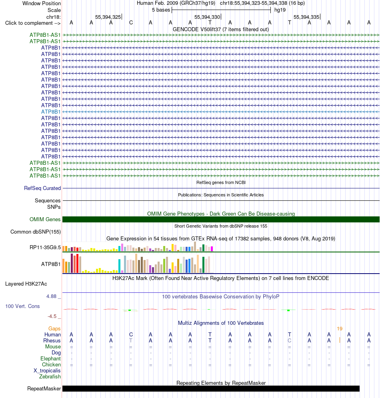Click the Dog alignment row label
This screenshot has width=380, height=398.
tap(56, 352)
